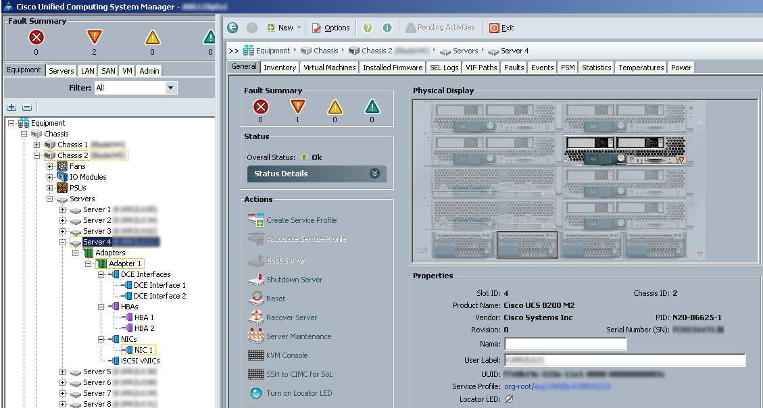Click the critical fault red icon

(x=36, y=38)
